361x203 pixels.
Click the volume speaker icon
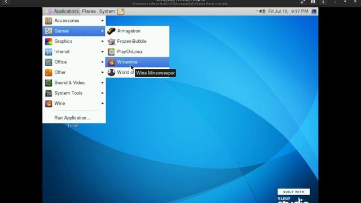[262, 11]
